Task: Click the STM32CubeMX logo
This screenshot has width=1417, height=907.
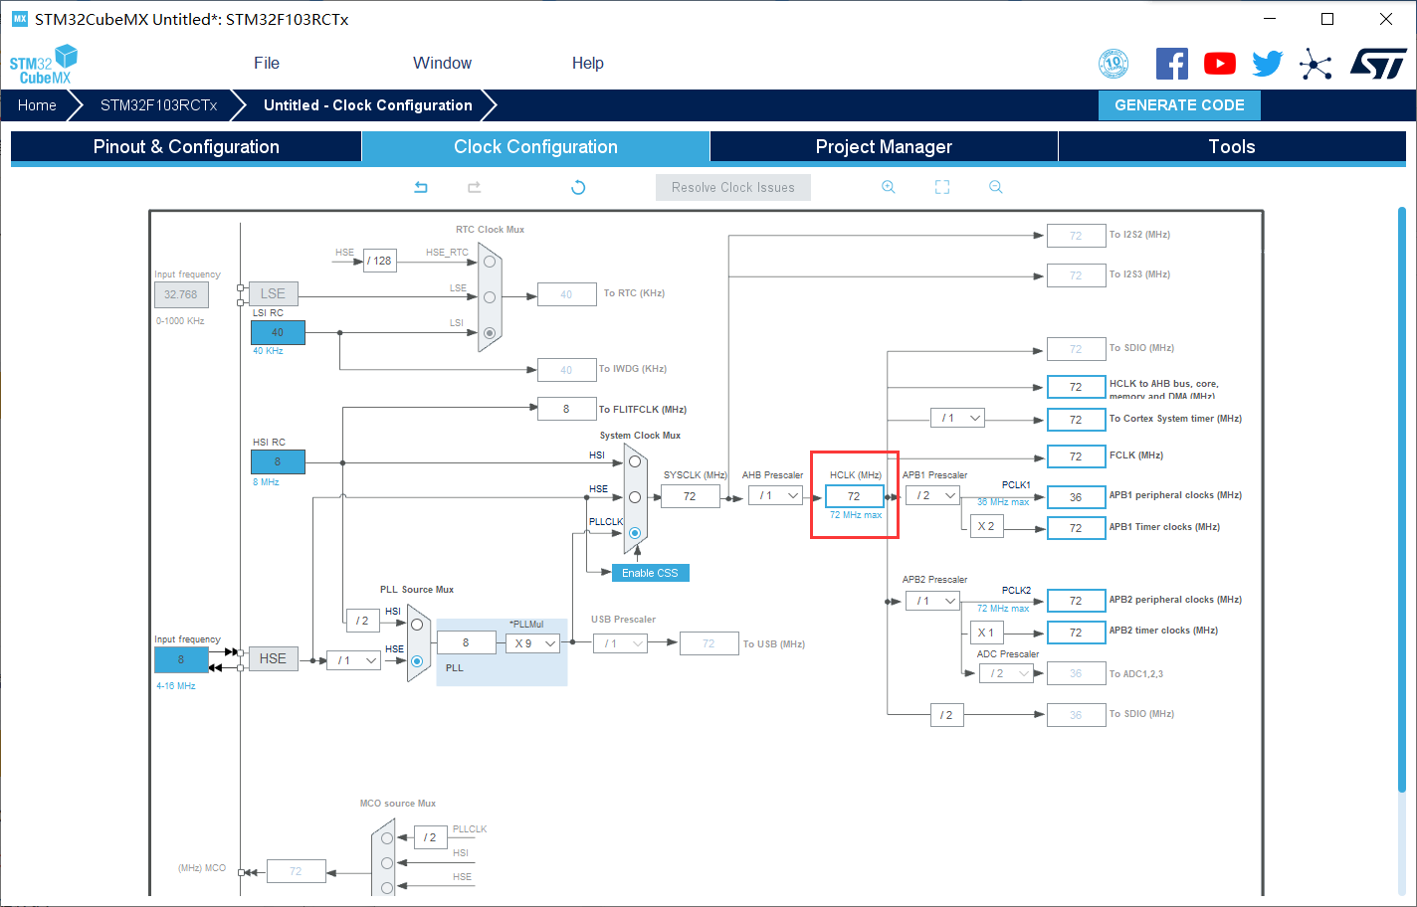Action: click(44, 65)
